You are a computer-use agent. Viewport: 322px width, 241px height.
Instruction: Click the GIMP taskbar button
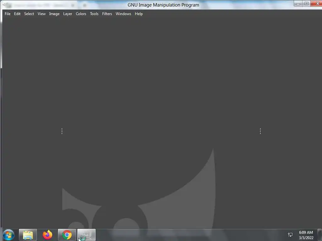[86, 235]
